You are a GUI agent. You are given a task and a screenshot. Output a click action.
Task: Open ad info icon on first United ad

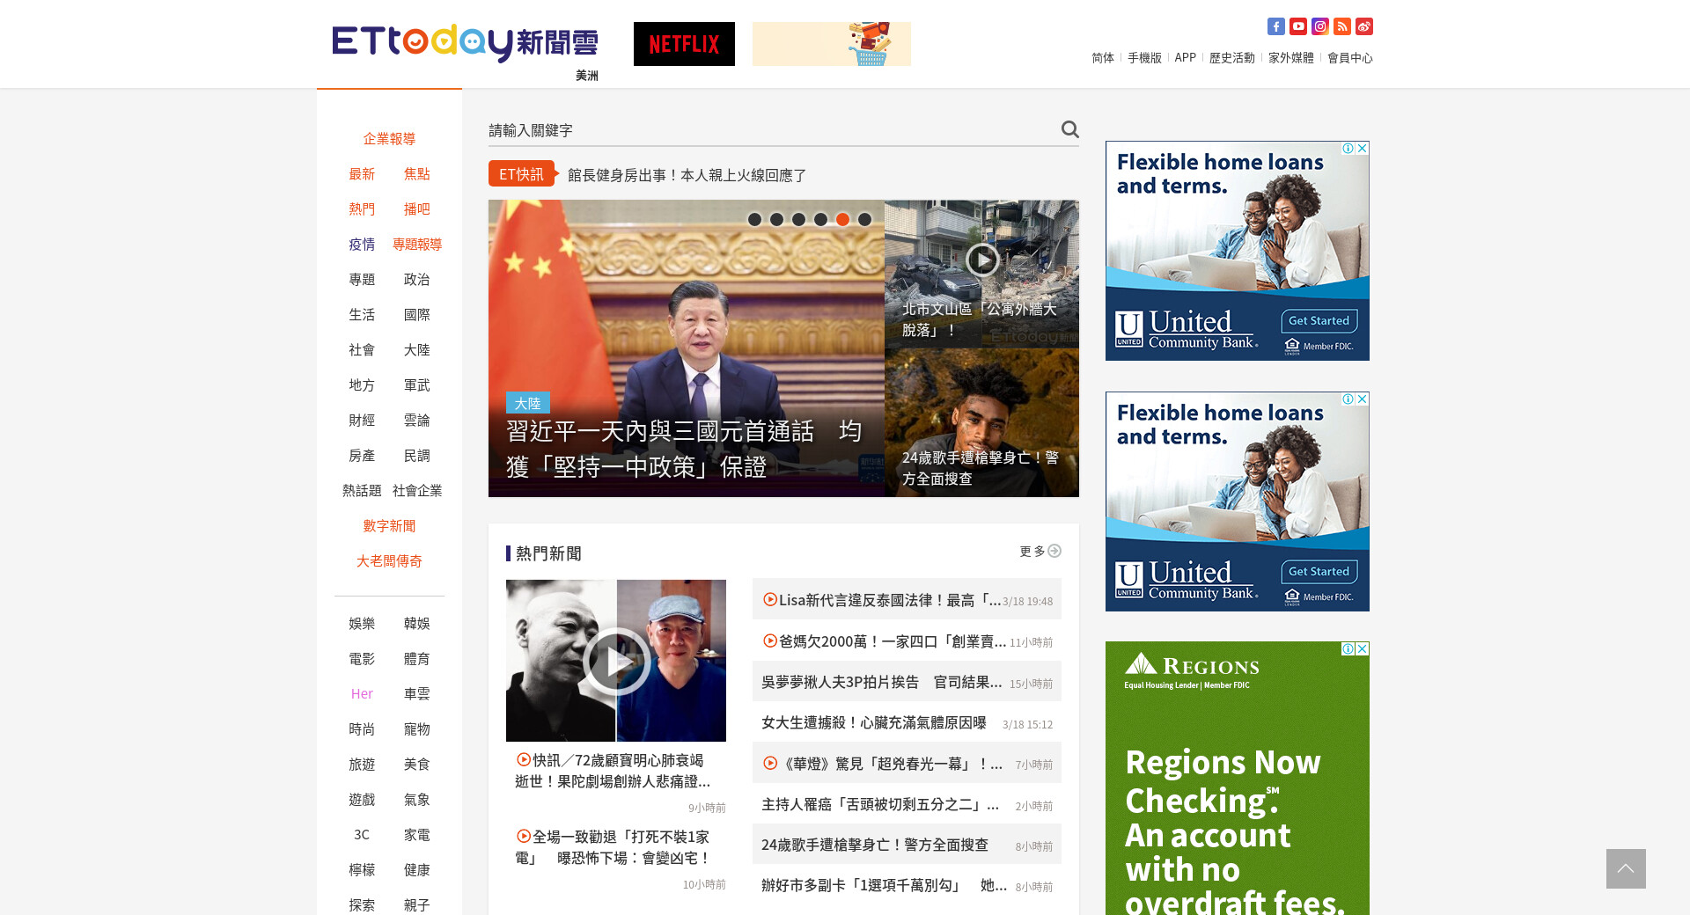pos(1348,149)
